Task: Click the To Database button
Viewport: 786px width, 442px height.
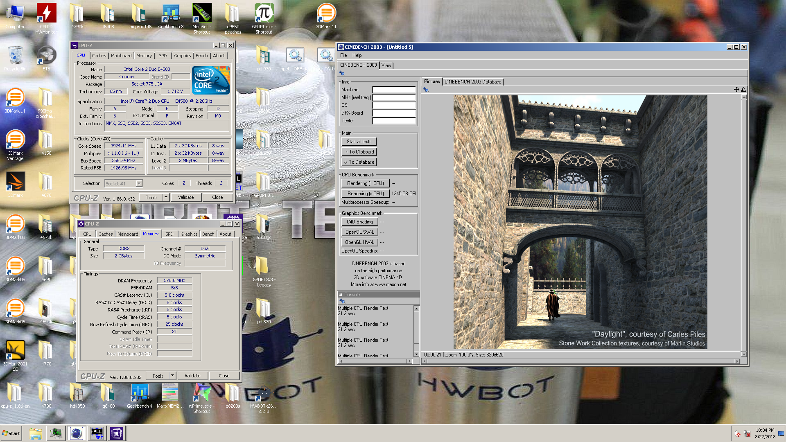Action: click(359, 162)
